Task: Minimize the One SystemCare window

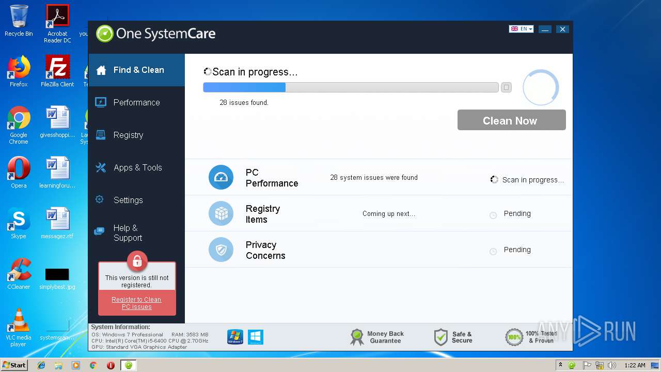Action: click(545, 29)
